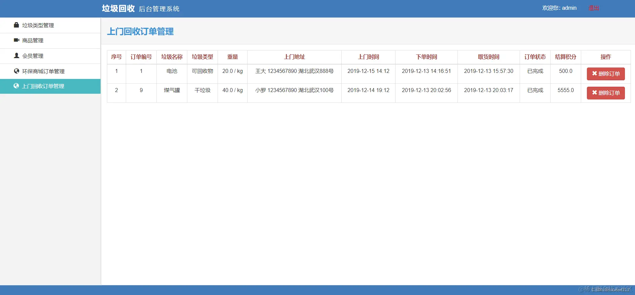Open 环保商城订单管理 sidebar entry
Image resolution: width=635 pixels, height=295 pixels.
(50, 71)
